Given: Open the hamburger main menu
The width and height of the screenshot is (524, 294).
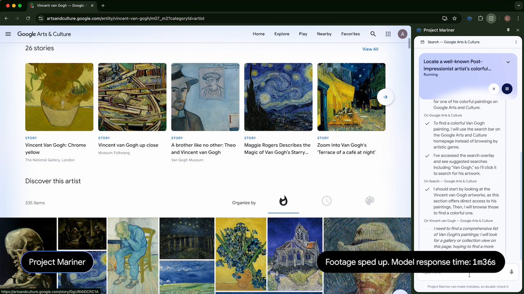Looking at the screenshot, I should click(8, 34).
